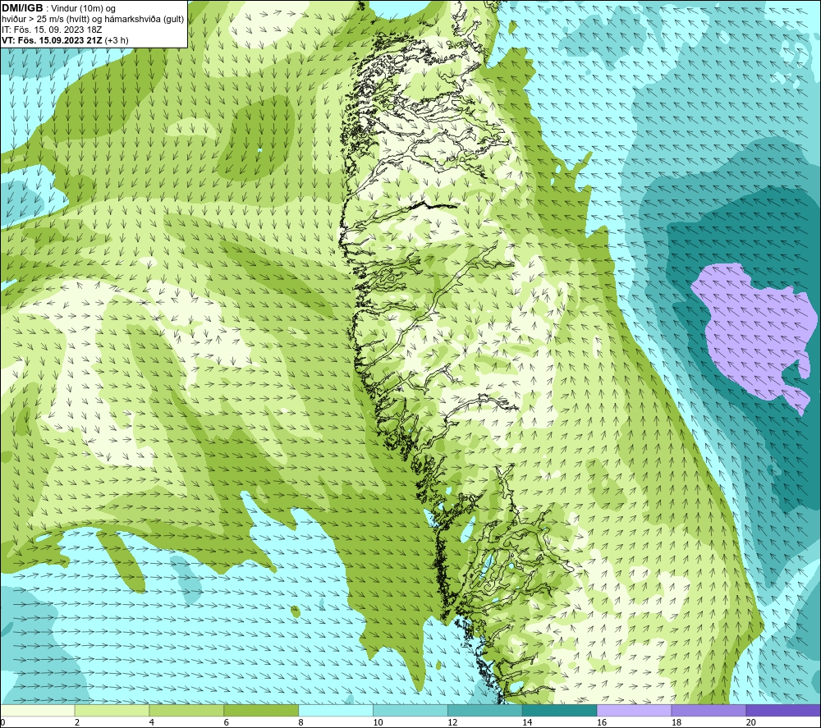Click the 2-4 m/s light green swatch

tap(112, 710)
